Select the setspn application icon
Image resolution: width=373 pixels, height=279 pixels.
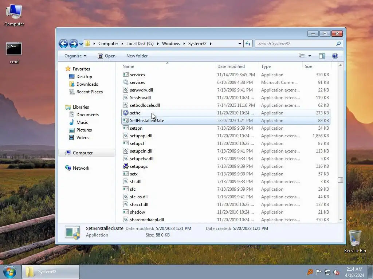[126, 128]
